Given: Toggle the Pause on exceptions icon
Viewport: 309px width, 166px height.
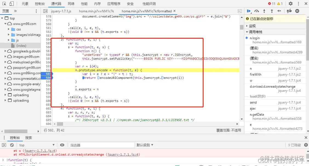Looking at the screenshot, I should [296, 11].
